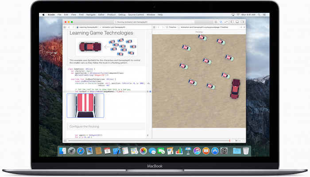The width and height of the screenshot is (310, 177).
Task: Open the File menu
Action: tap(59, 15)
